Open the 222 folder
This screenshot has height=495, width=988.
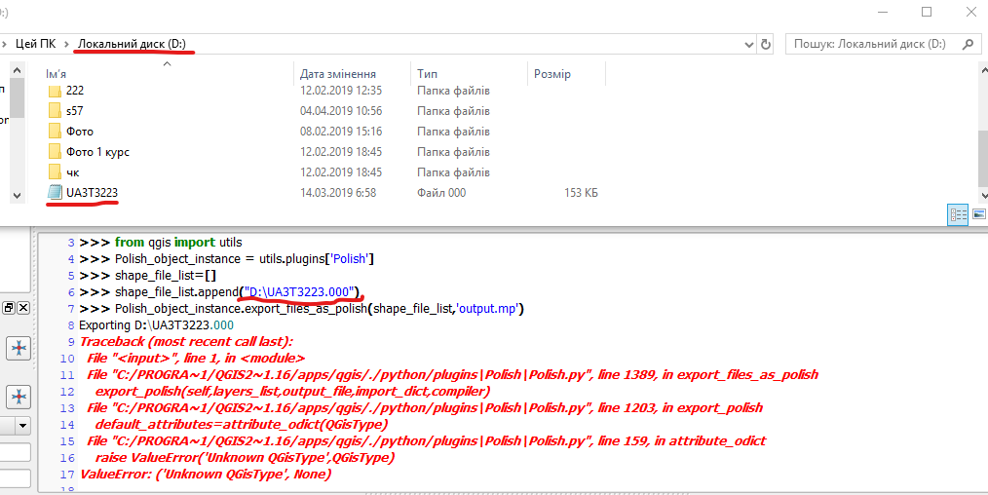(x=74, y=91)
